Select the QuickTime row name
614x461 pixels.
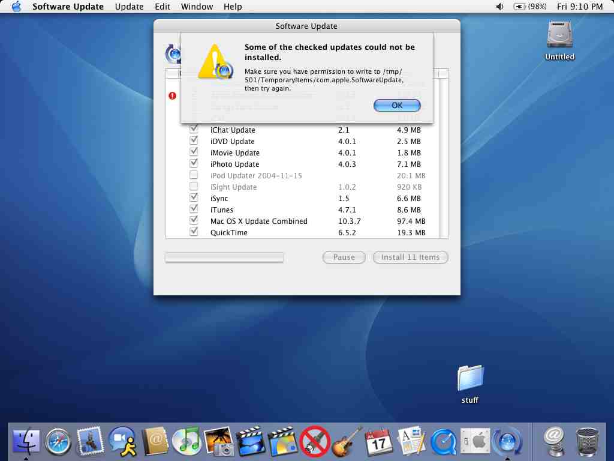[228, 232]
